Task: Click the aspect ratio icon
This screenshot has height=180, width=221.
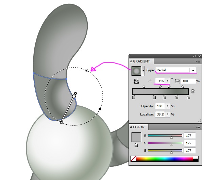Action: (177, 81)
